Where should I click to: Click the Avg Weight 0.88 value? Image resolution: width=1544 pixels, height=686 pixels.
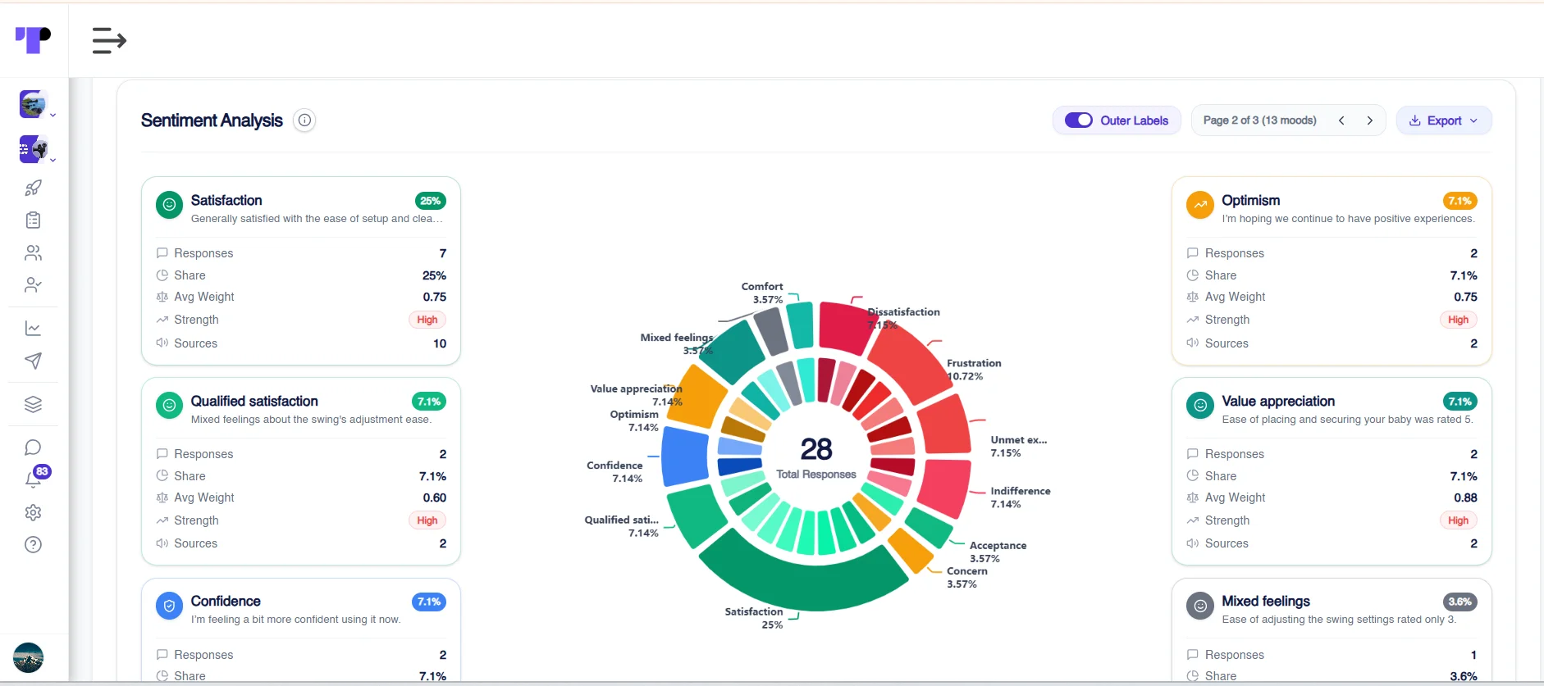(1465, 497)
